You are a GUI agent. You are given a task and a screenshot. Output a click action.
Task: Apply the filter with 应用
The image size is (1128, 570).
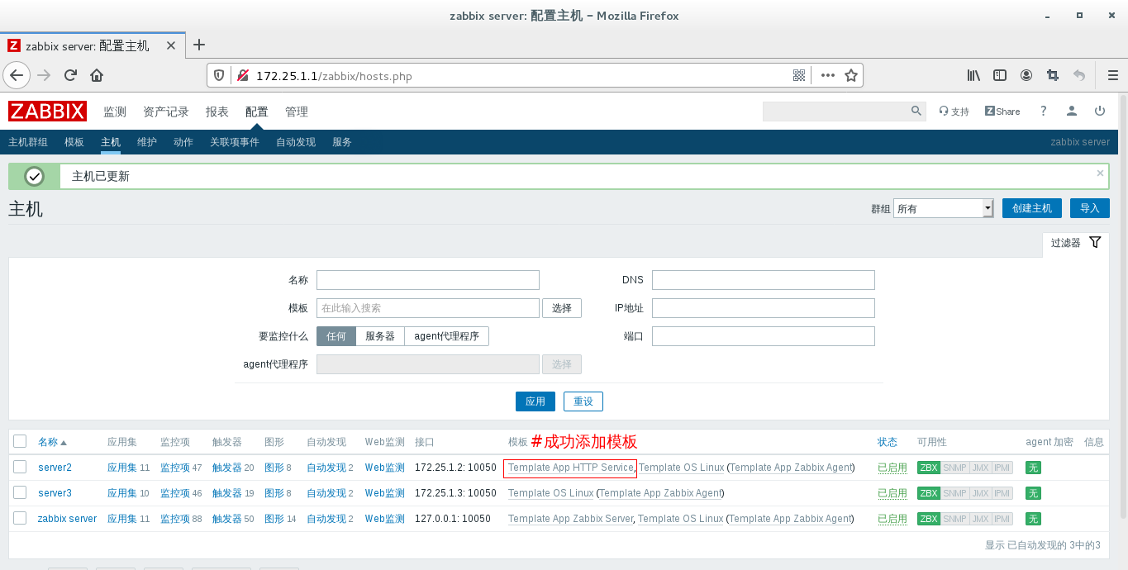point(535,401)
